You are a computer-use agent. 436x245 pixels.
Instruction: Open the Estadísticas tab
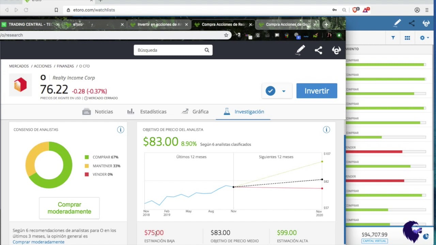[x=147, y=112]
